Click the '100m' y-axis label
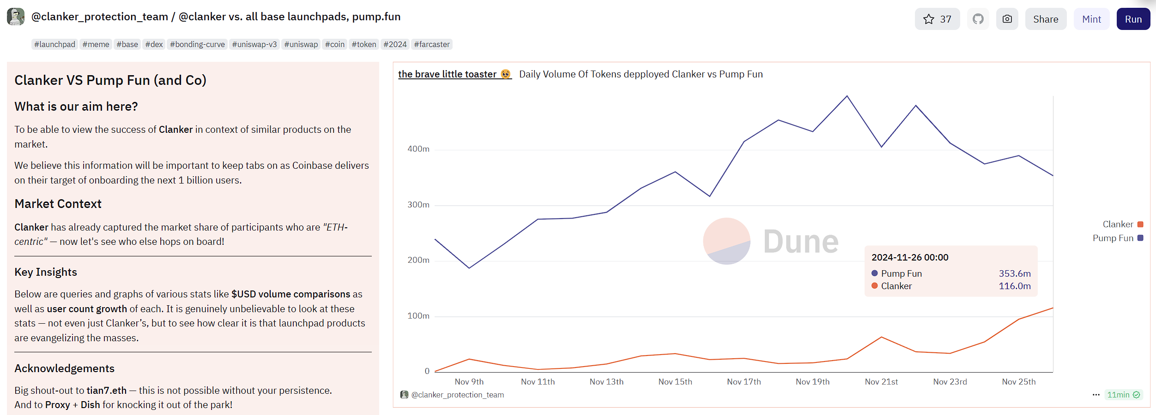This screenshot has width=1156, height=415. 418,316
